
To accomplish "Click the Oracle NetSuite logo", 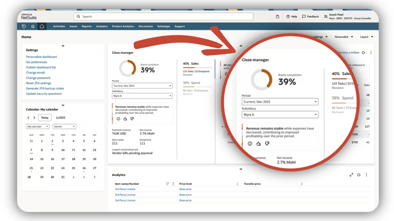I will point(29,17).
